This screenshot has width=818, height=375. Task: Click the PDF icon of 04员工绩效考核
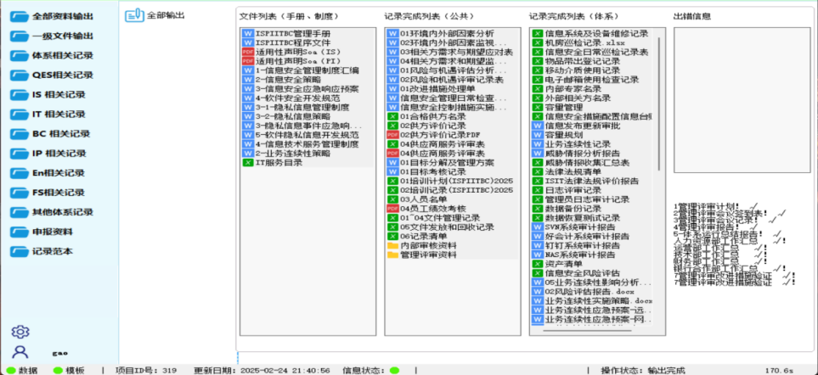pos(392,209)
